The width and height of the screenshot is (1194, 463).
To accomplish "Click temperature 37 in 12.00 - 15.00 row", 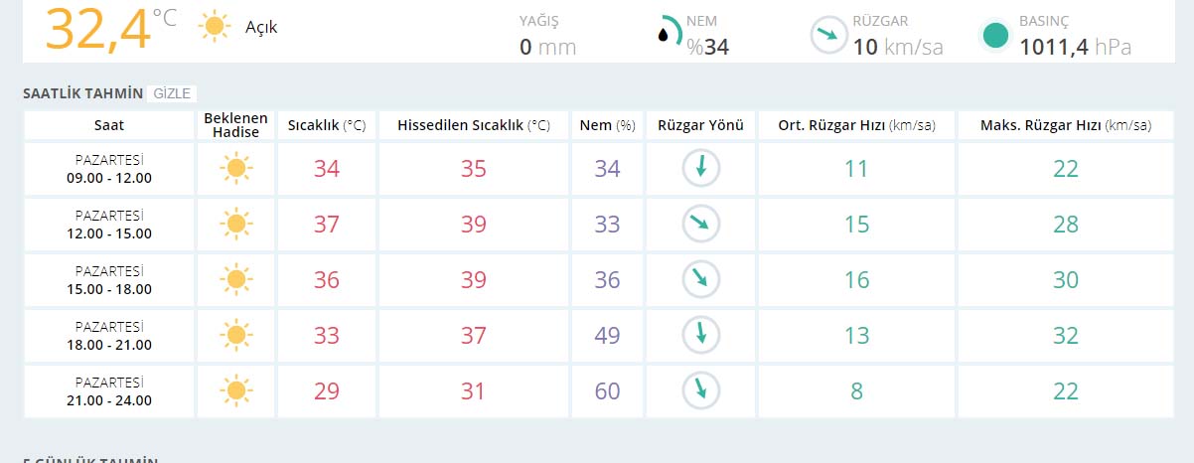I will (x=327, y=225).
